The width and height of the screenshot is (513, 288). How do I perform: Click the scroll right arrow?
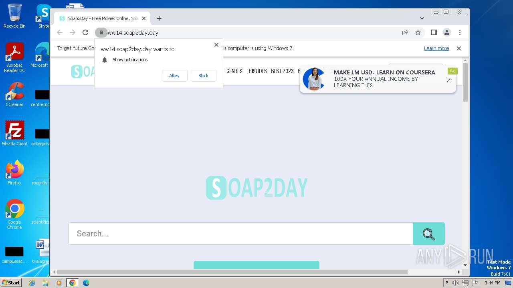tap(459, 272)
